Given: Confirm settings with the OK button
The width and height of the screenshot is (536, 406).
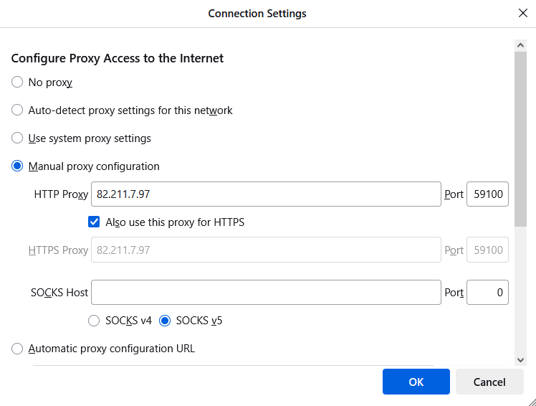Looking at the screenshot, I should pyautogui.click(x=416, y=382).
